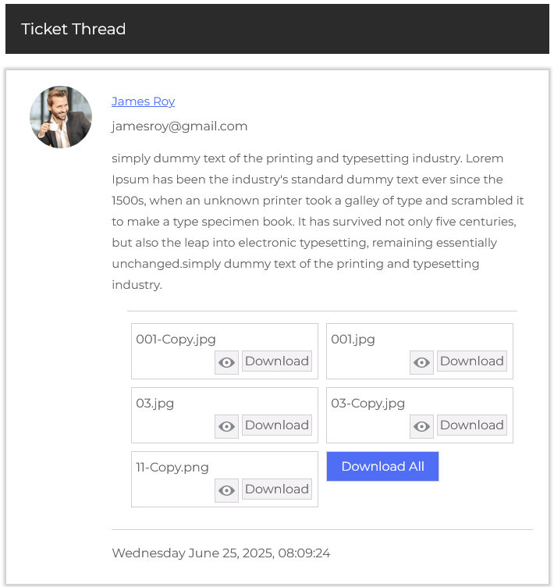Download the 11-Copy.png attachment
Image resolution: width=554 pixels, height=587 pixels.
[276, 489]
